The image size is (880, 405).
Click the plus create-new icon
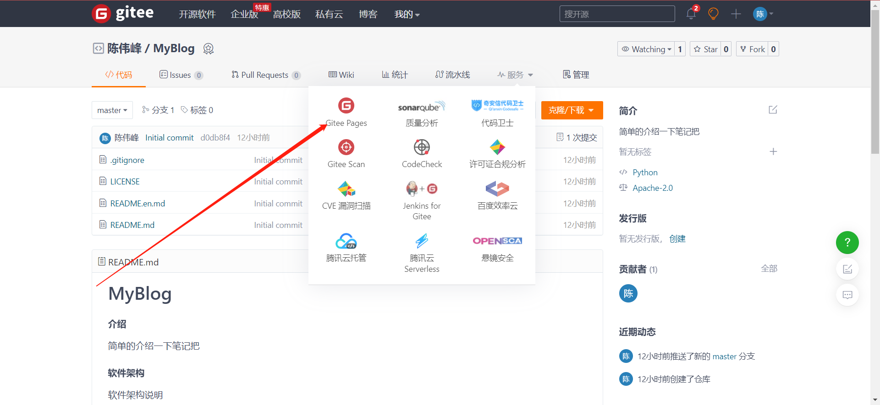[x=736, y=14]
